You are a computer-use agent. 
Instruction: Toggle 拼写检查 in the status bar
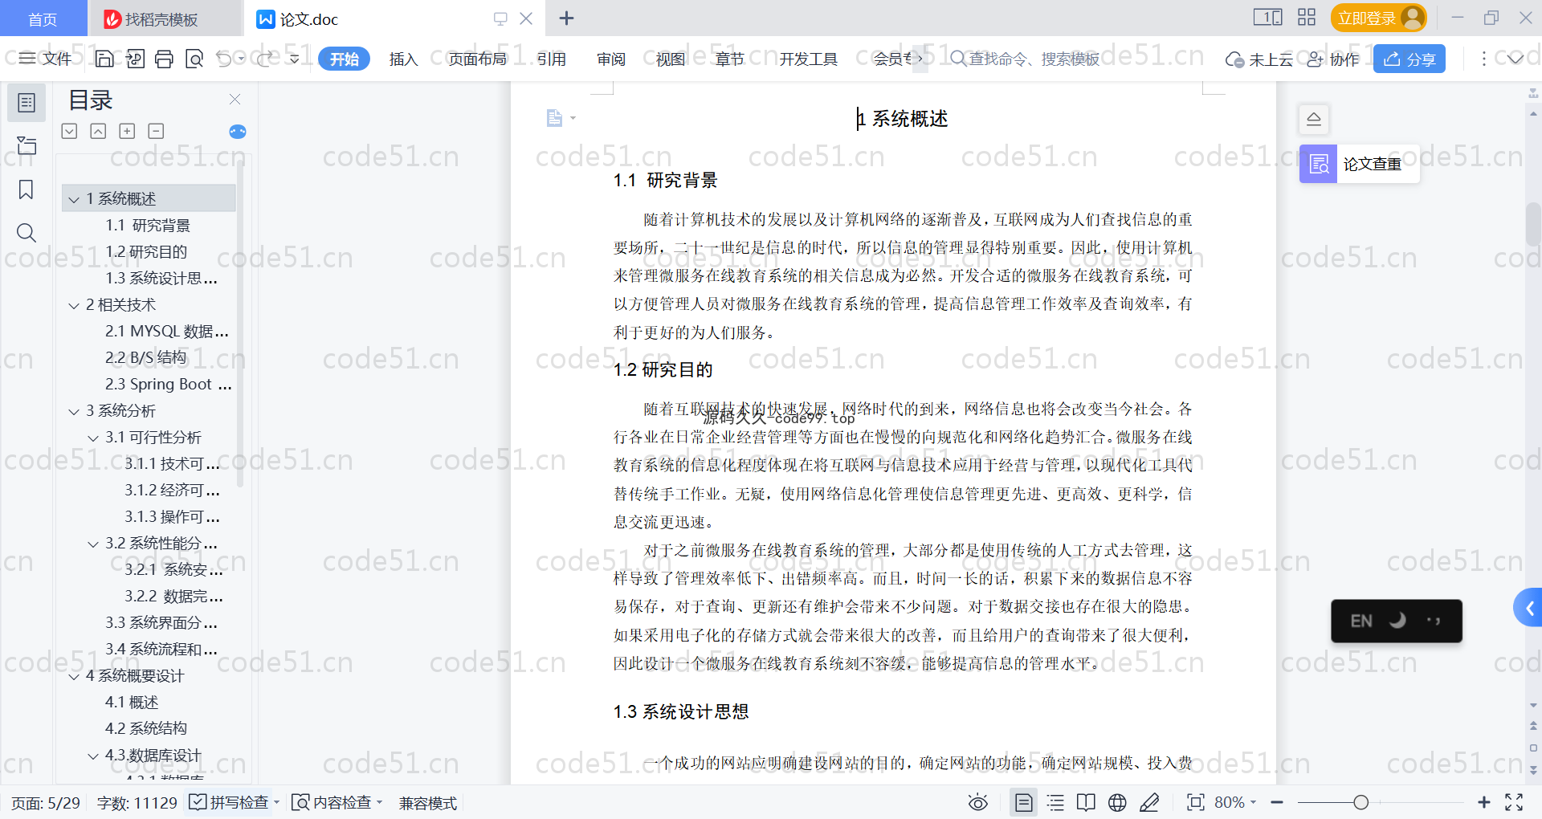[234, 802]
